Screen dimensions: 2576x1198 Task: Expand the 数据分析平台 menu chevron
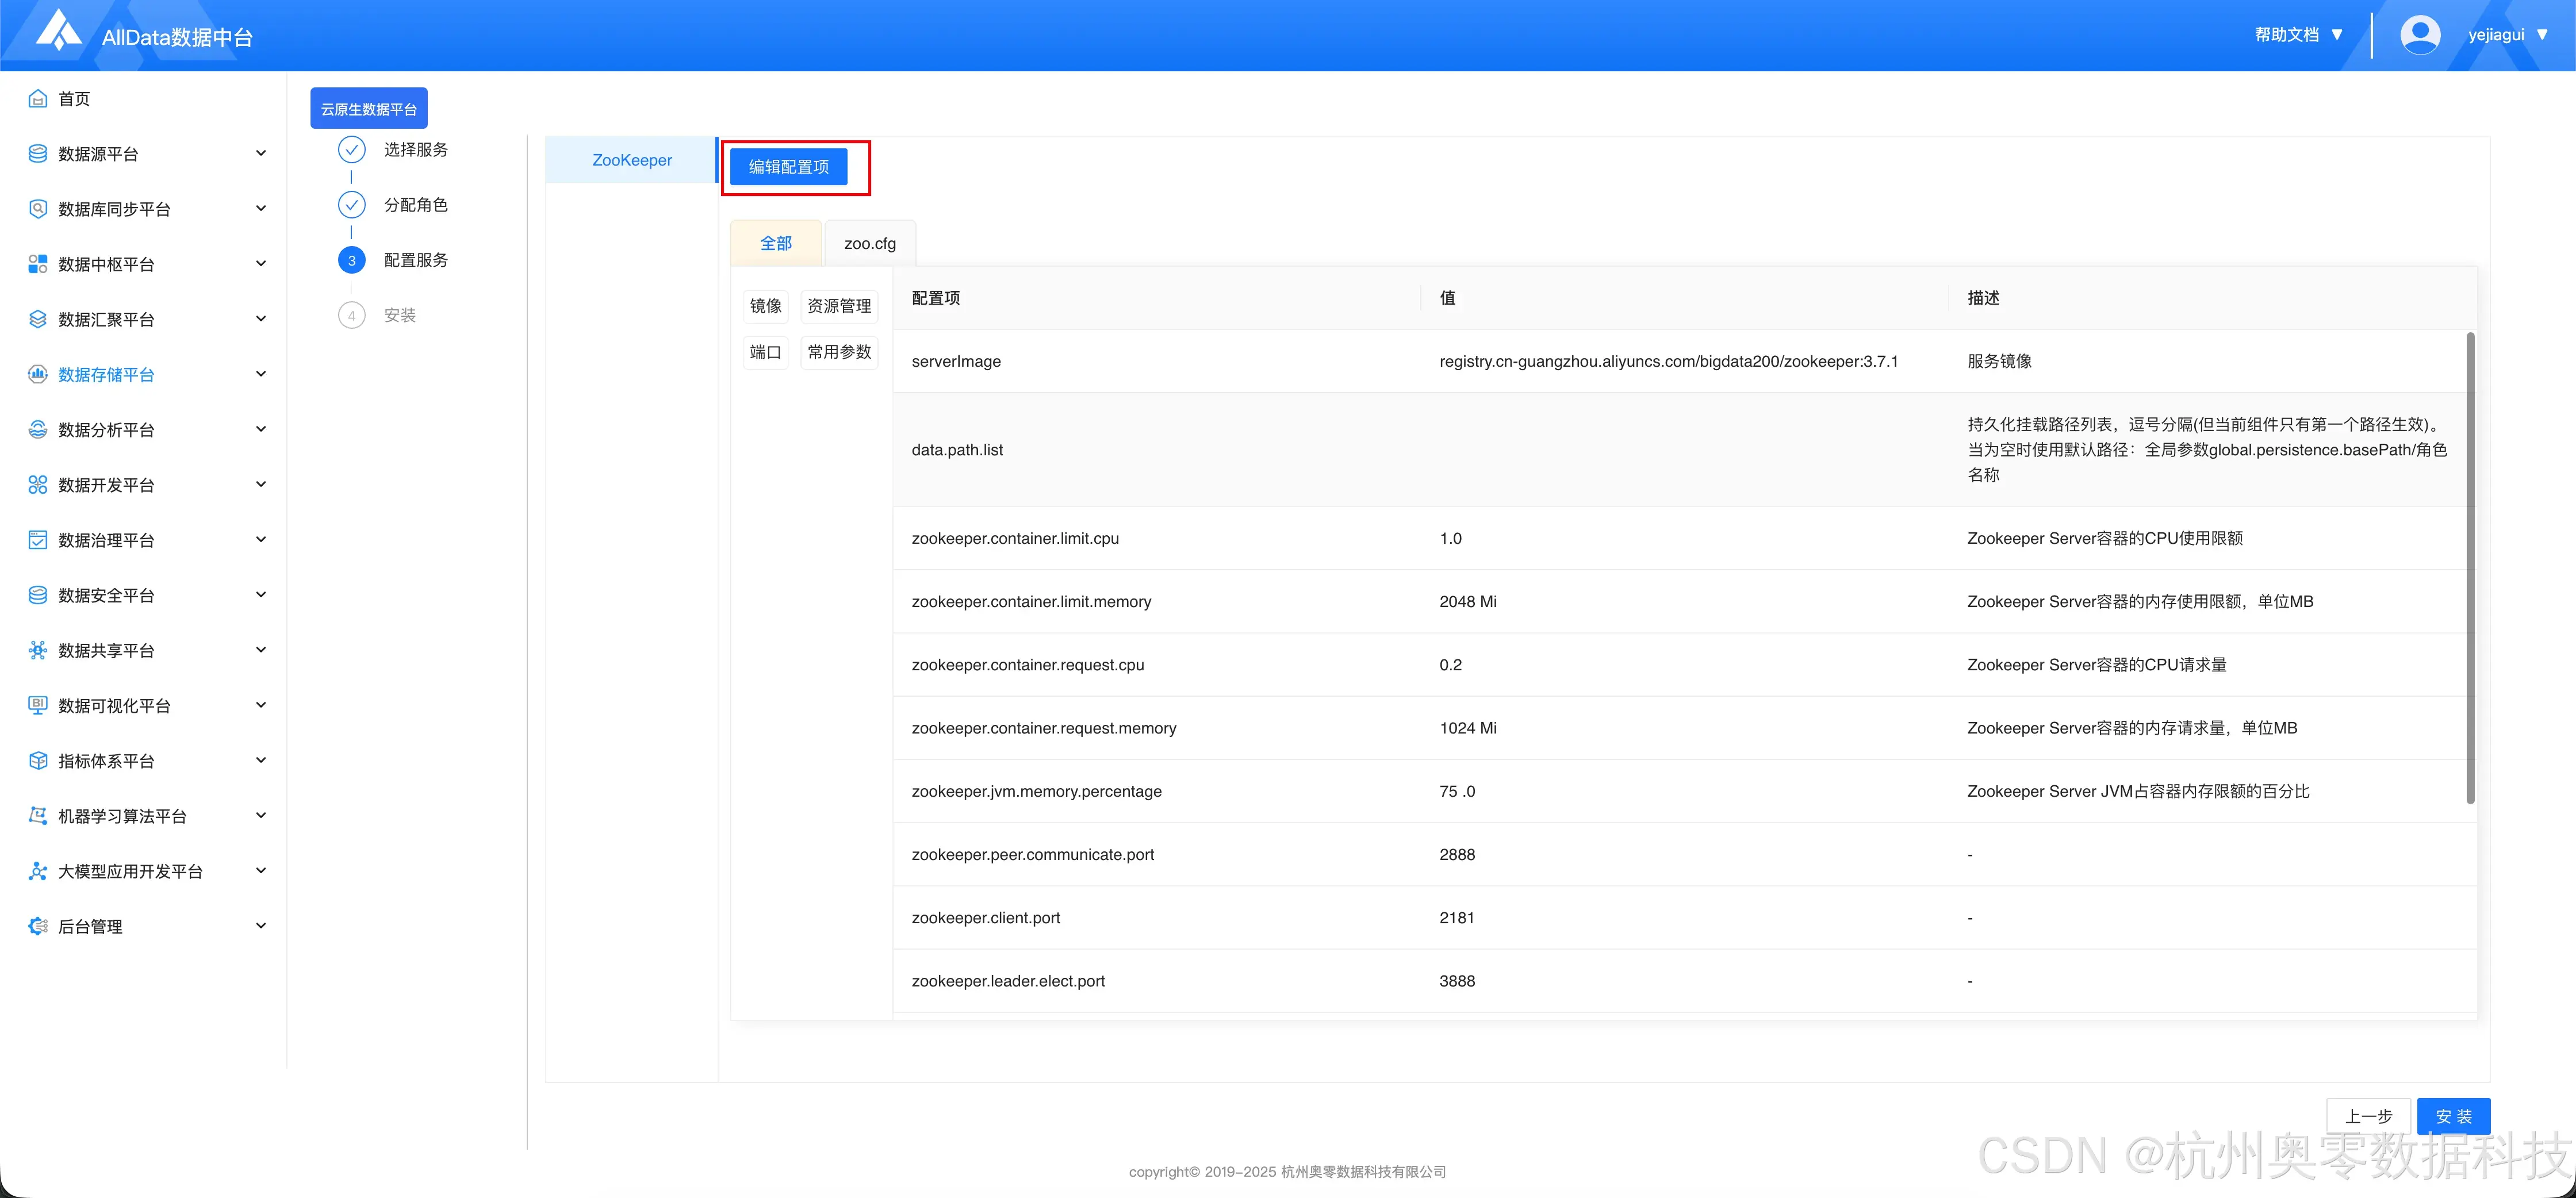click(261, 429)
